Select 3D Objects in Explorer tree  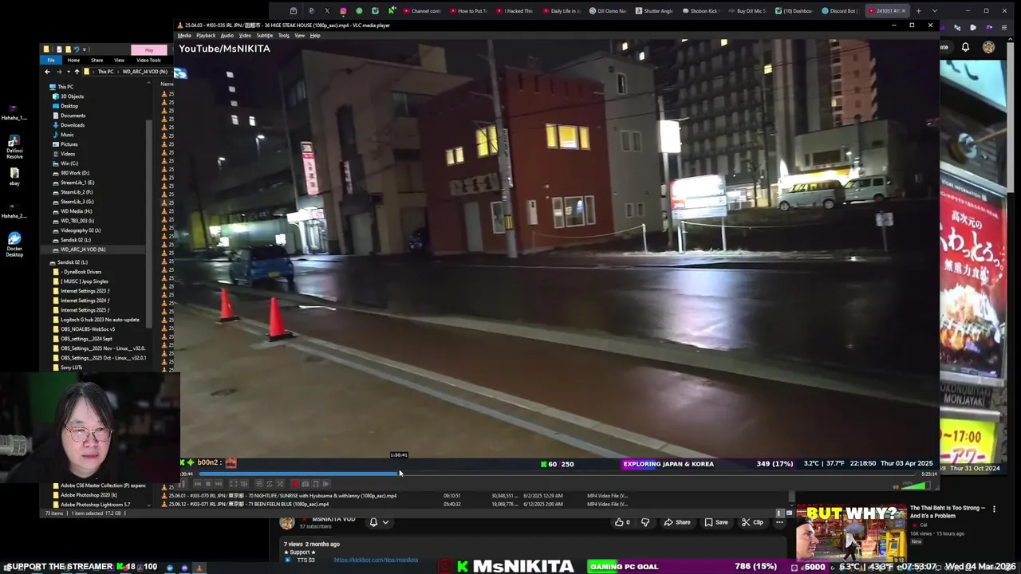point(72,96)
